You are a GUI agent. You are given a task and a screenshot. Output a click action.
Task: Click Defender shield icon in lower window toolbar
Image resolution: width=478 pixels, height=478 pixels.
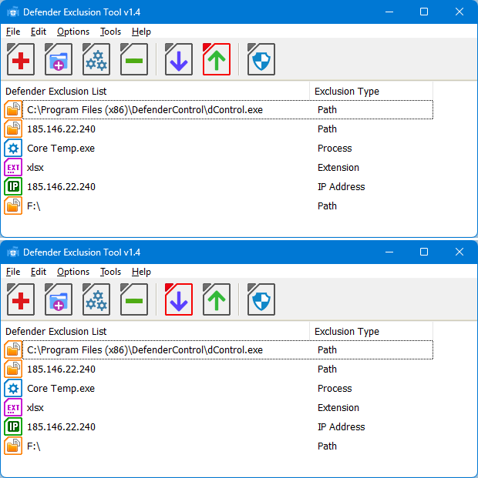pos(261,300)
